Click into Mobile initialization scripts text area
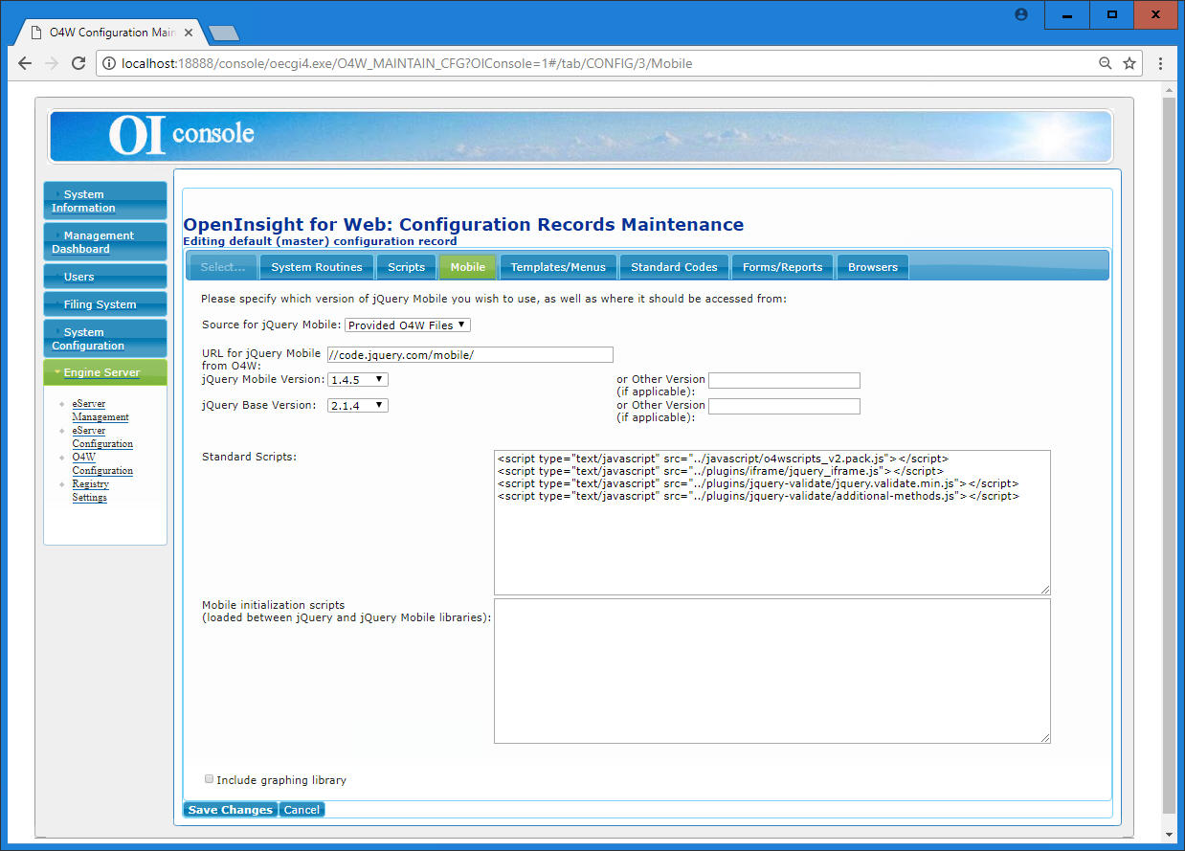The height and width of the screenshot is (851, 1185). 772,671
